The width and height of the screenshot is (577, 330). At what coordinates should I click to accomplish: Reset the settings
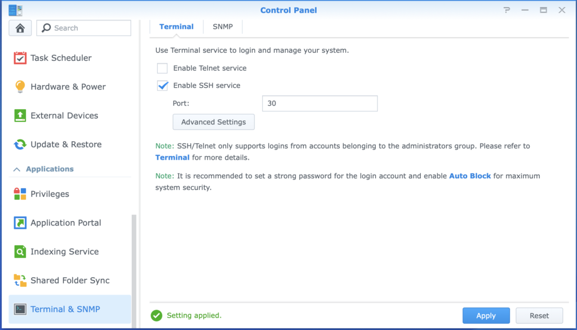pos(539,316)
